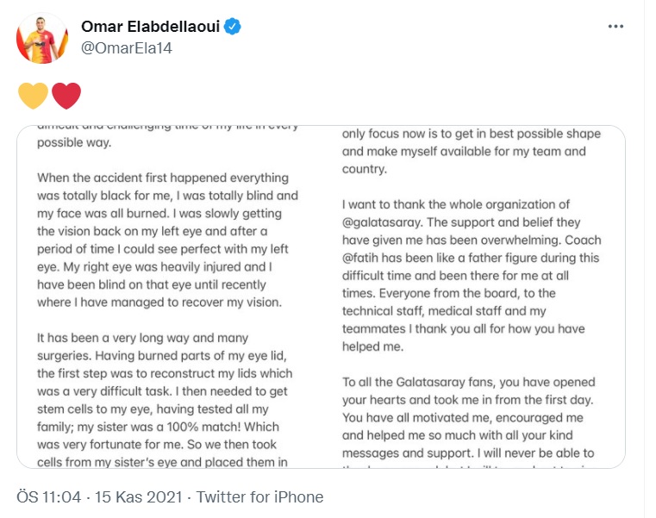Open the display name Omar Elabdellaoui

click(151, 27)
